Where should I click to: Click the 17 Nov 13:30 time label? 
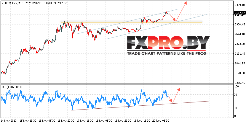[x=85, y=121]
